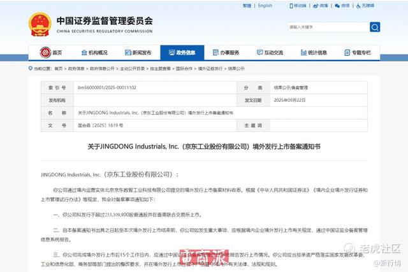408x272 pixels.
Task: Click the 发文日期 table label
Action: pos(253,100)
